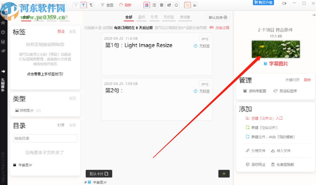Select the save disk icon in sidebar
This screenshot has height=185, width=316.
coord(3,42)
